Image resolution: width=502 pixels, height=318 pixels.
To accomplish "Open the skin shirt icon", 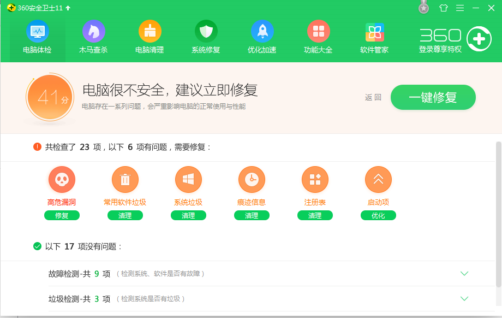I will click(x=444, y=8).
